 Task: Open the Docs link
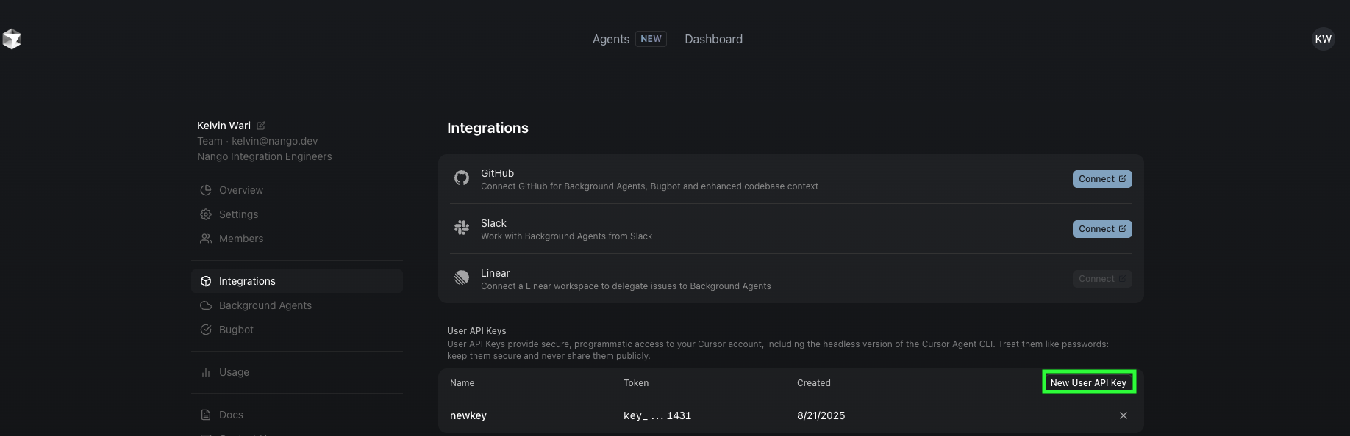click(x=231, y=415)
